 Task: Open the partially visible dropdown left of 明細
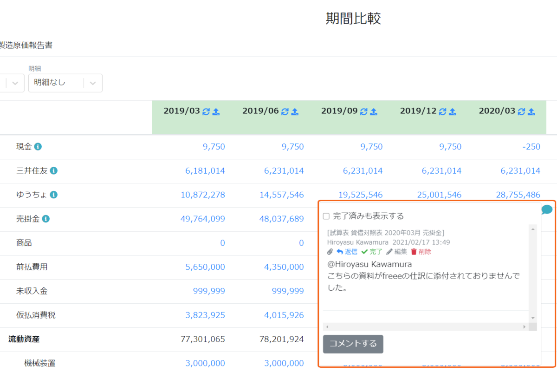click(12, 83)
